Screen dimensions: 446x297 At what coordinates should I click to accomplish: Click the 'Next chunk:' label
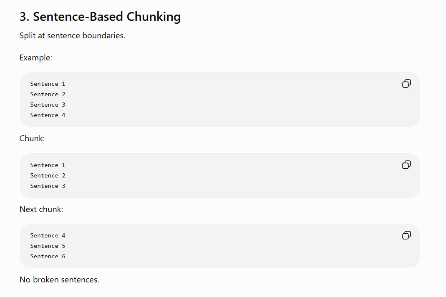point(41,209)
